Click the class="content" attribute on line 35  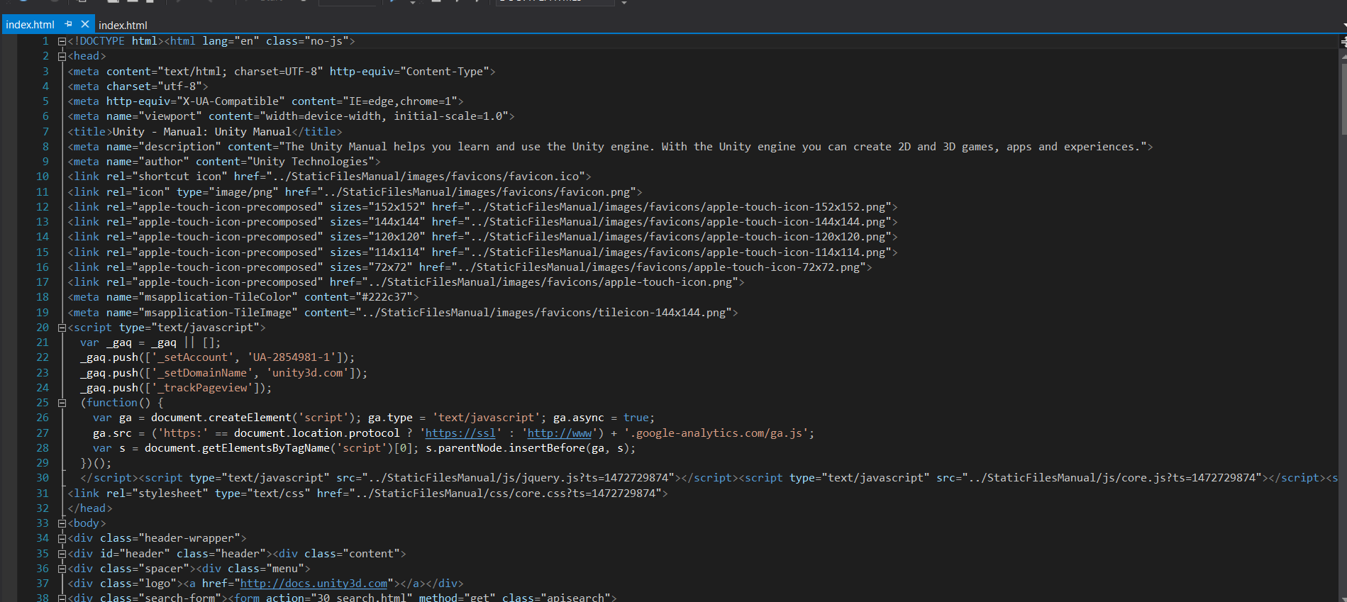(x=352, y=554)
